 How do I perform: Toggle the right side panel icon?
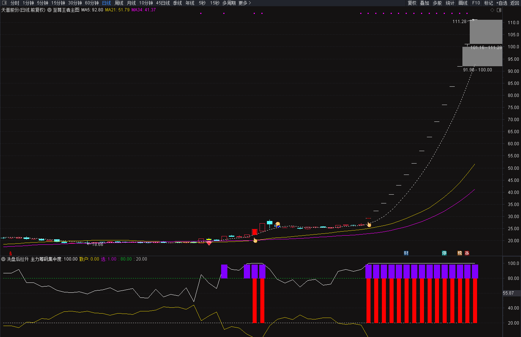coord(499,10)
